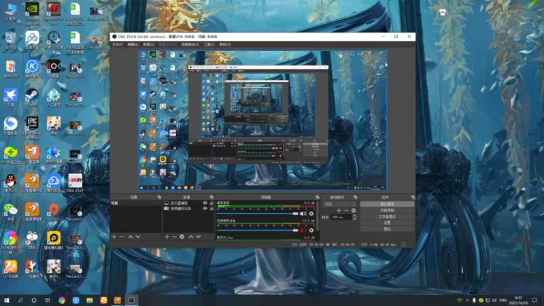
Task: Open the View menu in OBS
Action: [x=148, y=44]
